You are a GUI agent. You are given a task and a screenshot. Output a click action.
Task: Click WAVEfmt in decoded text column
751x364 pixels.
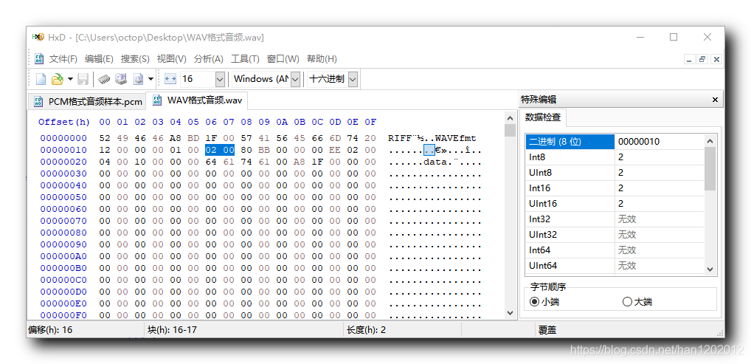pos(456,138)
